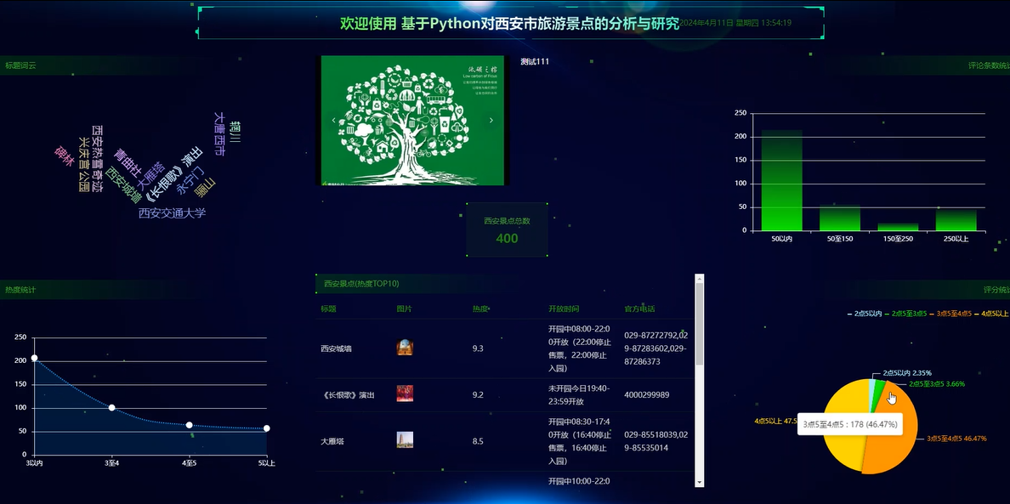
Task: Toggle the 3点5至4点5 pie legend item
Action: point(950,314)
